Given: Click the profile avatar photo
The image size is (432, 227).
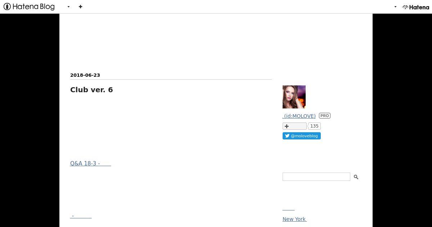Looking at the screenshot, I should (x=294, y=97).
